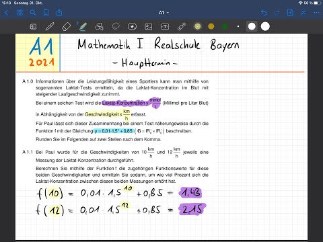The height and width of the screenshot is (242, 323).
Task: Redo the last action
Action: pos(277,13)
